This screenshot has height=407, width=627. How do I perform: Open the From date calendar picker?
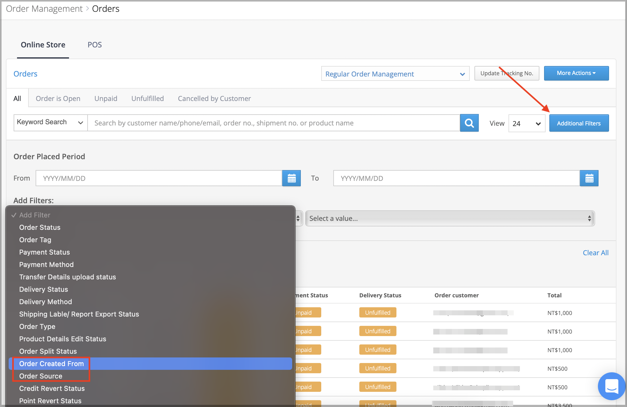[291, 178]
